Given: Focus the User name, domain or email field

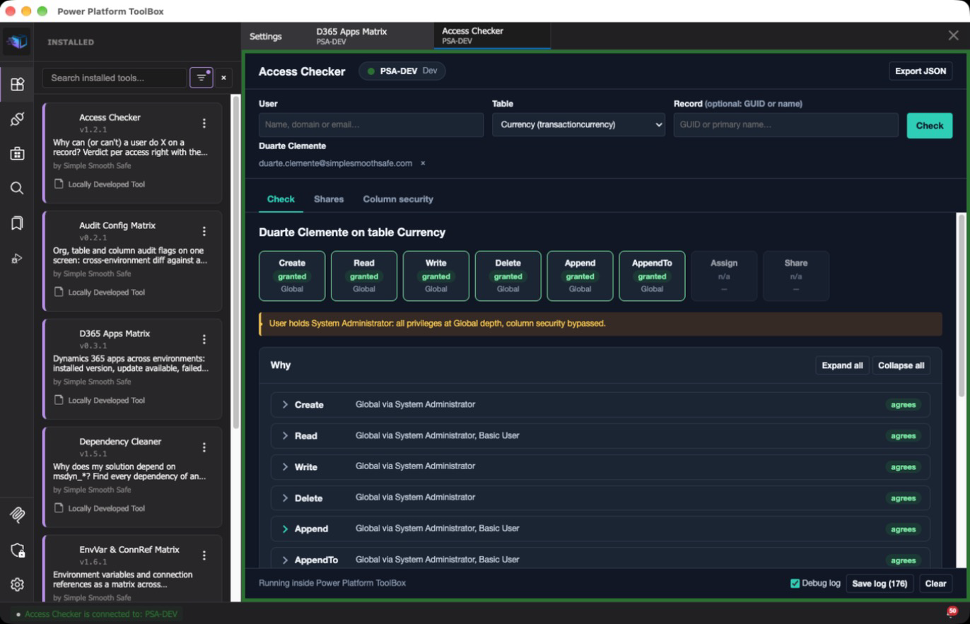Looking at the screenshot, I should pyautogui.click(x=371, y=125).
